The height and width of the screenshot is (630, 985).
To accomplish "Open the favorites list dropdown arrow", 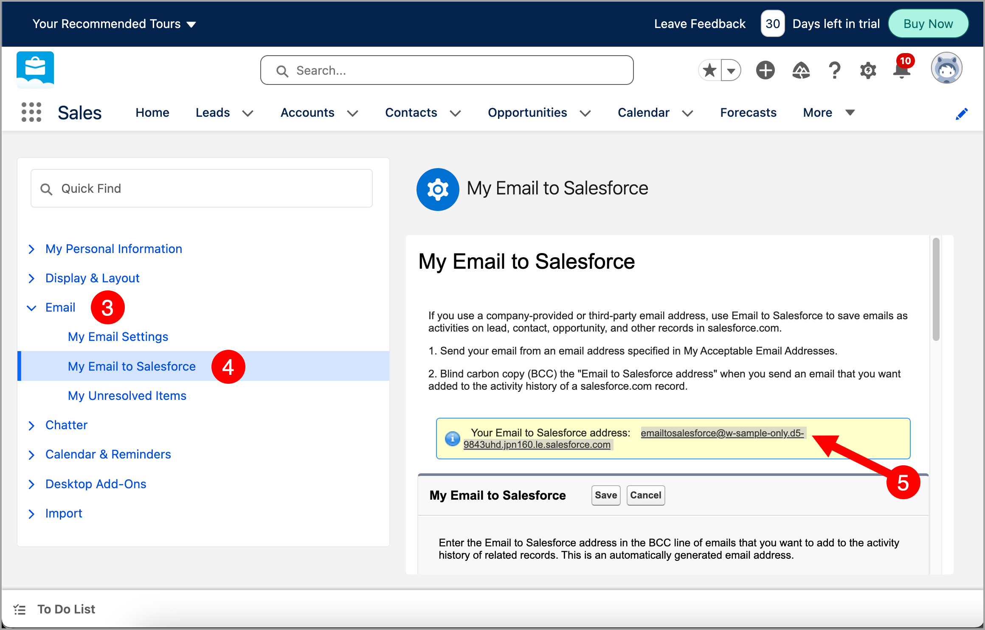I will coord(731,70).
